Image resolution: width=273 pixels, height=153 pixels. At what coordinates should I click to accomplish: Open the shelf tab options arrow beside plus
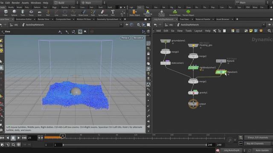click(x=124, y=7)
